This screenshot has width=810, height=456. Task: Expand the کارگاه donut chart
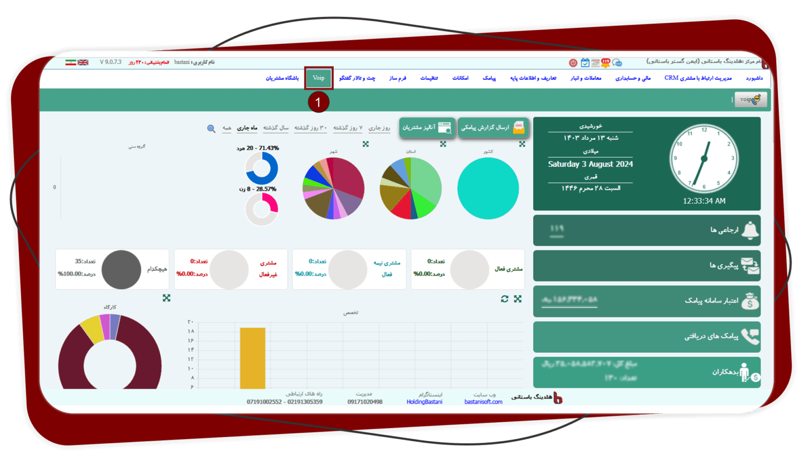(166, 298)
